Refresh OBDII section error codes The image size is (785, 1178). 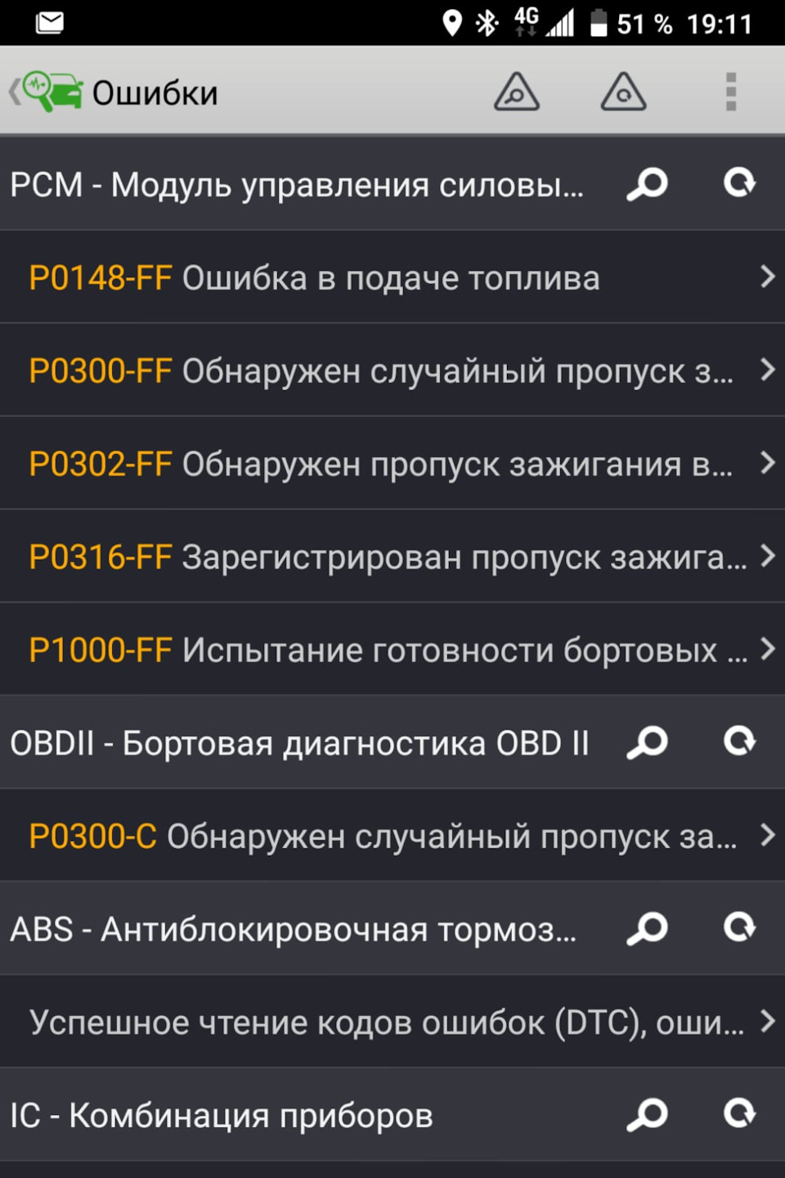click(739, 741)
